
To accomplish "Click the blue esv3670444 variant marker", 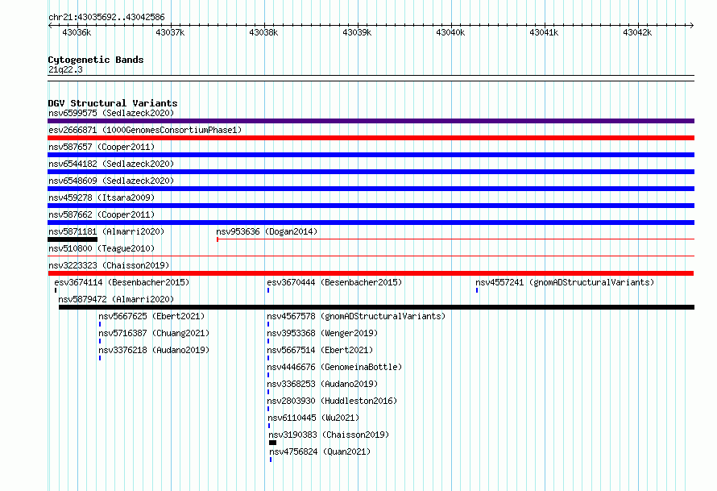I will [x=268, y=290].
